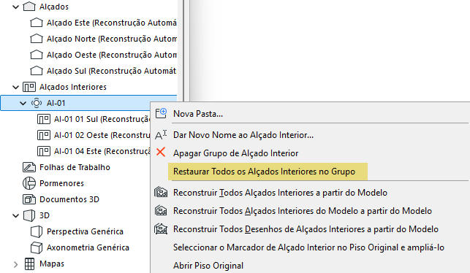This screenshot has width=470, height=273.
Task: Click the rename text cursor icon
Action: [x=161, y=135]
